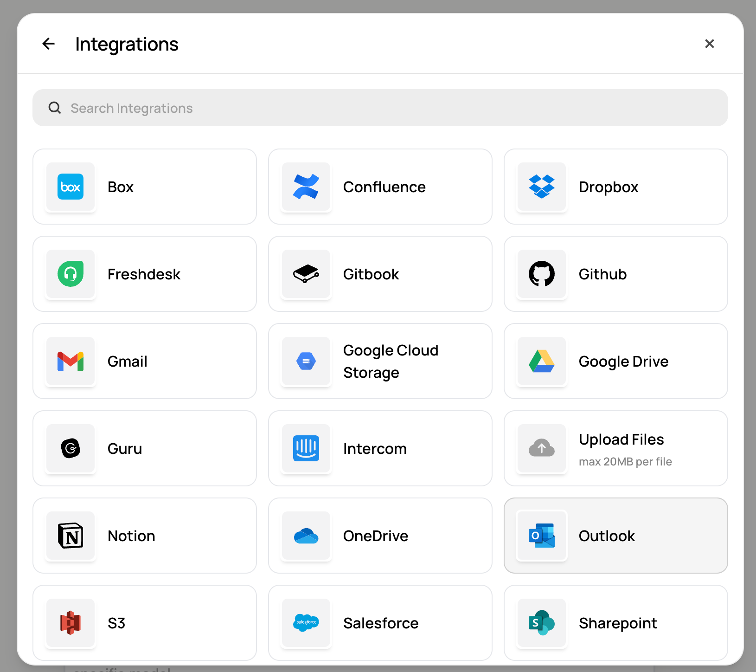Click the Upload Files cloud icon
The height and width of the screenshot is (672, 756).
pos(542,448)
